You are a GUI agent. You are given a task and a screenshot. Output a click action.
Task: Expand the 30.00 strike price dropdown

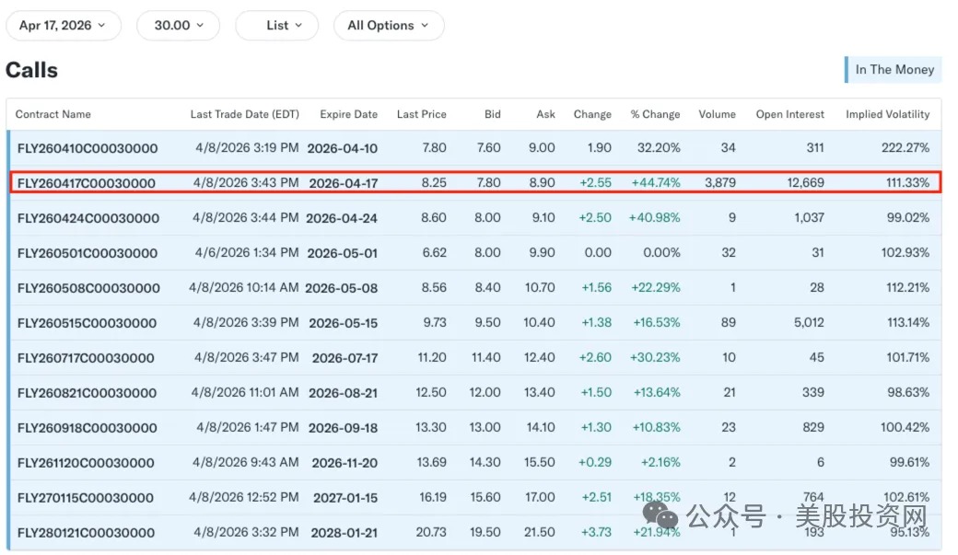coord(178,26)
